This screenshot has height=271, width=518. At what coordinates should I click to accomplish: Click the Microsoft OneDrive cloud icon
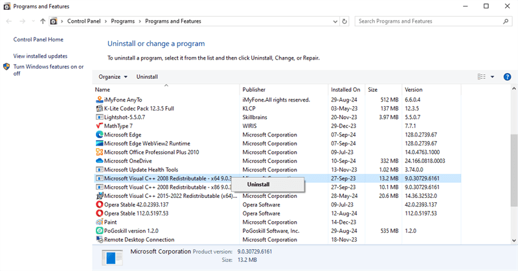pyautogui.click(x=99, y=161)
